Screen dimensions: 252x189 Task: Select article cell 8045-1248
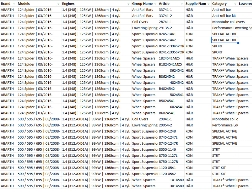pos(171,131)
